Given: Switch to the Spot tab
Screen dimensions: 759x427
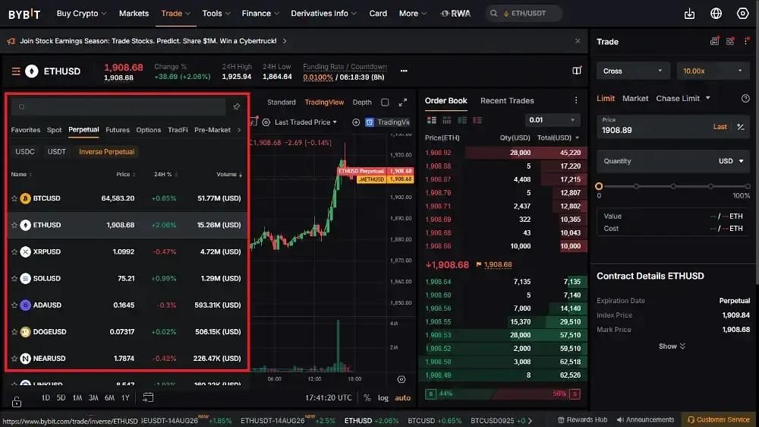Looking at the screenshot, I should pos(54,130).
